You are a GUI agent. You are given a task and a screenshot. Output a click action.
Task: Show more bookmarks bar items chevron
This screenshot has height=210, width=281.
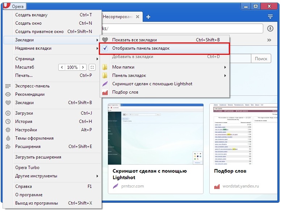pyautogui.click(x=269, y=40)
